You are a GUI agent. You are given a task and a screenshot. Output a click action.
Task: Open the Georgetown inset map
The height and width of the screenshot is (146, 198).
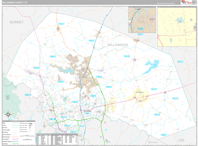pyautogui.click(x=142, y=19)
